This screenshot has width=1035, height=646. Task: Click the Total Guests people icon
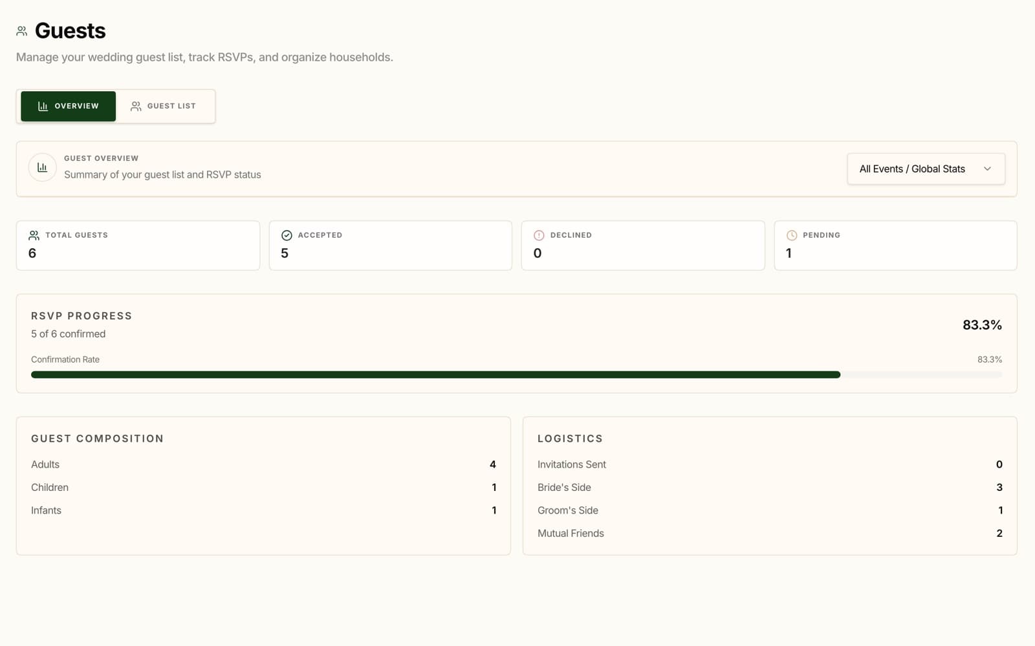tap(34, 235)
